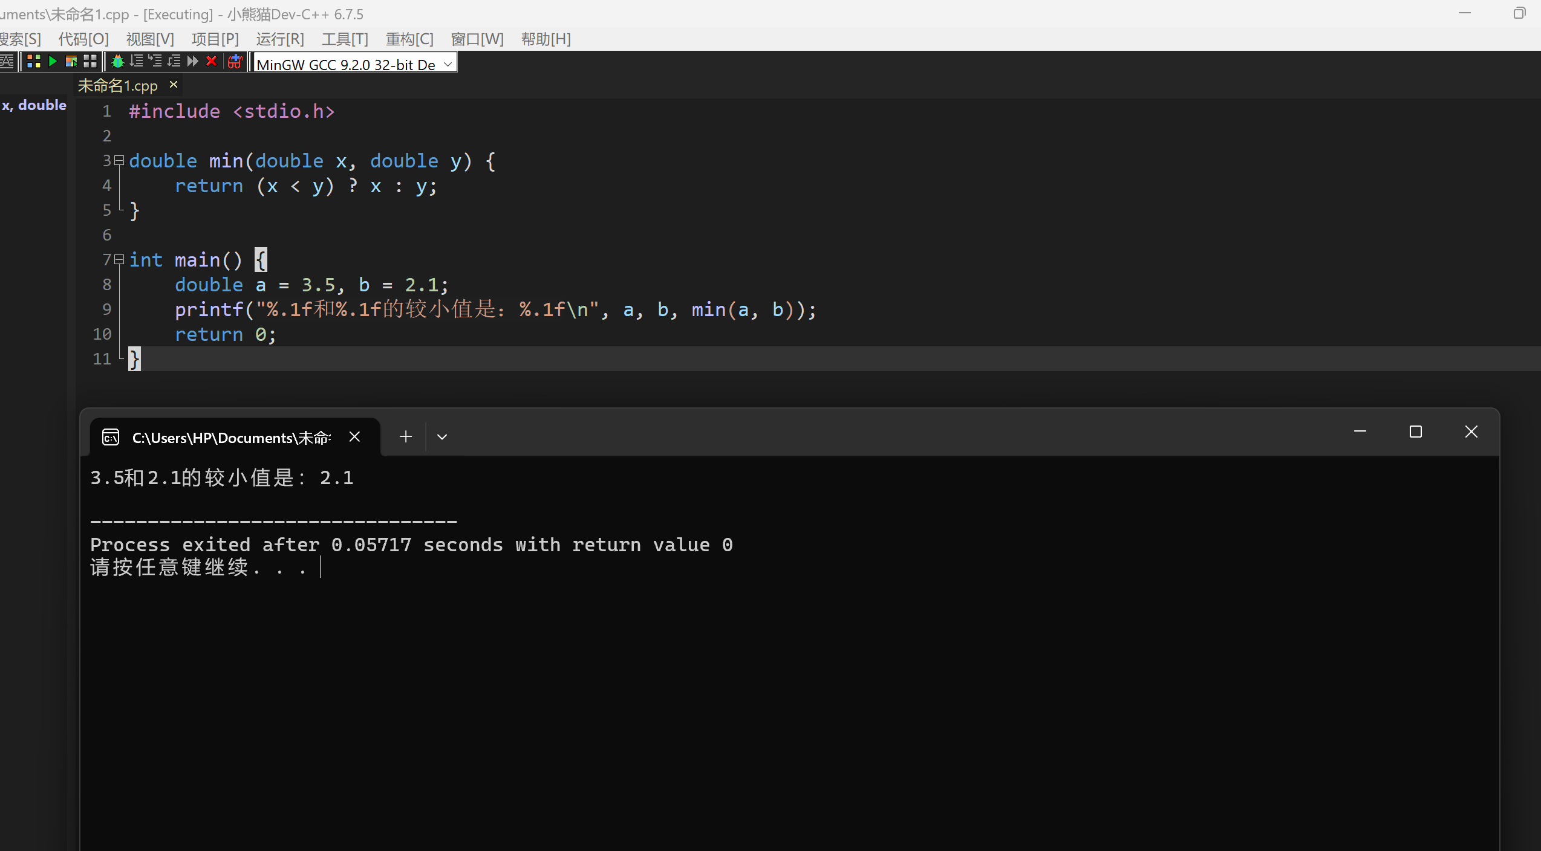Click the Compile and Run icon
The height and width of the screenshot is (851, 1541).
point(71,62)
